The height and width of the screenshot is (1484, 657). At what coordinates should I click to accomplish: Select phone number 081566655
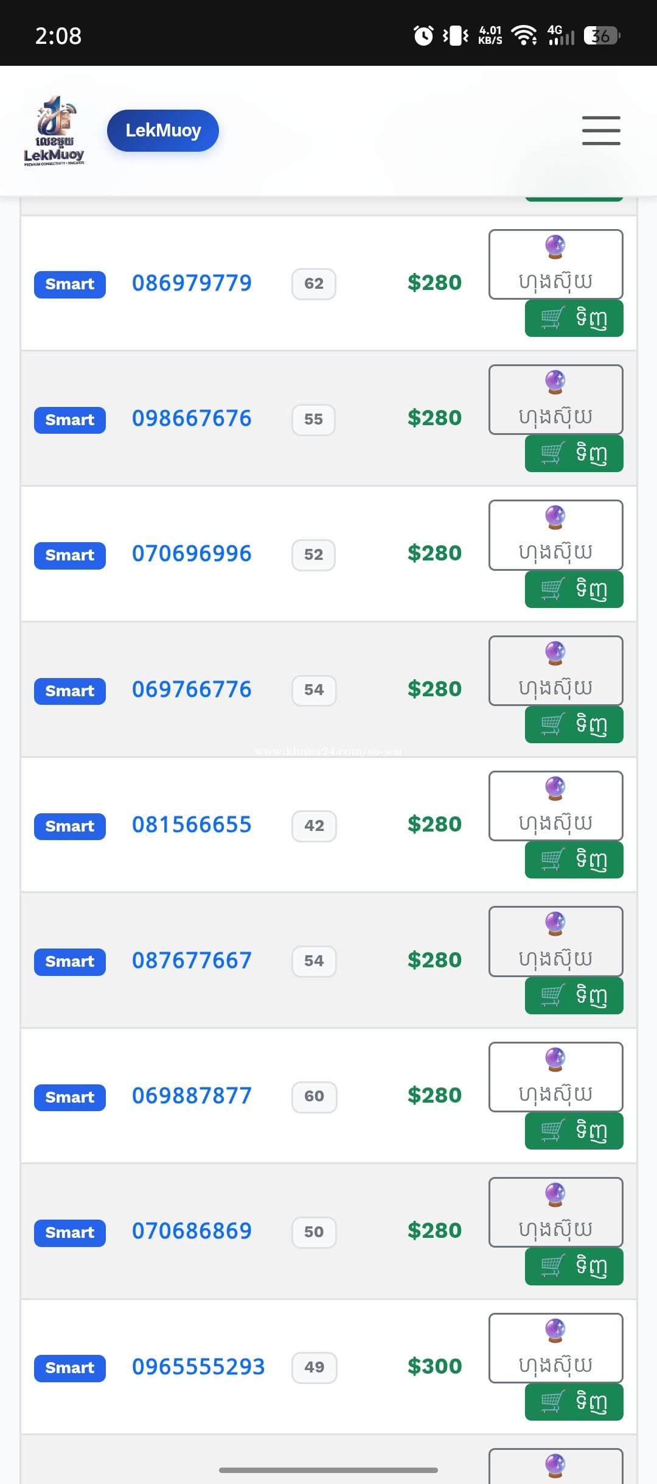[192, 825]
